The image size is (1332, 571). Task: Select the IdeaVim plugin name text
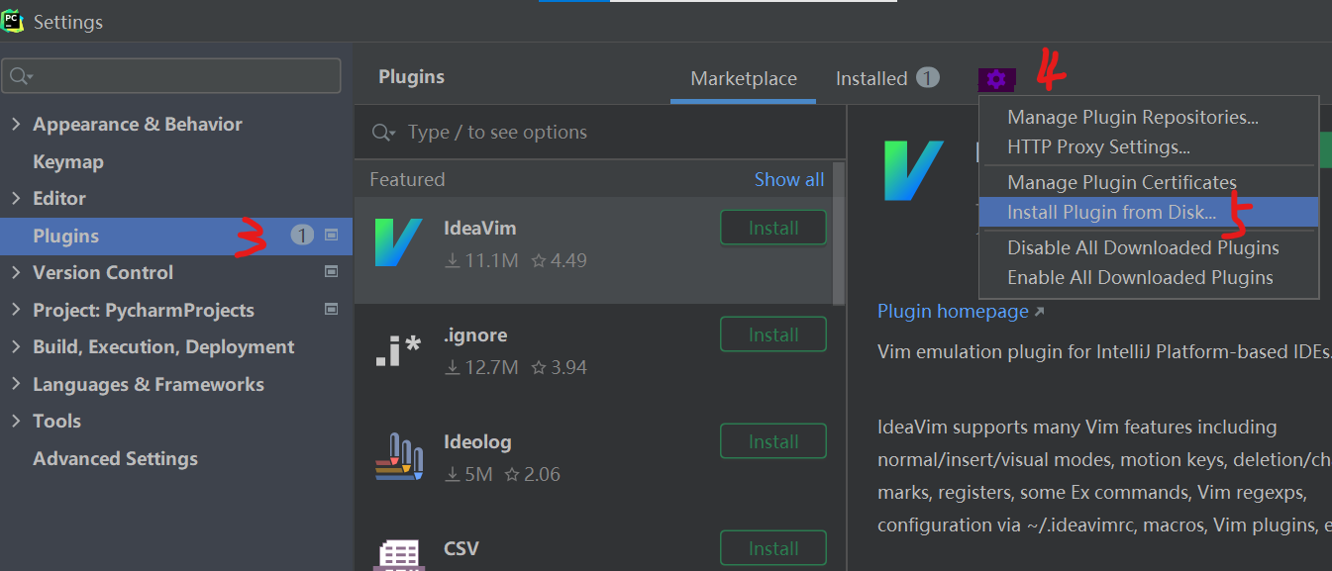point(480,228)
